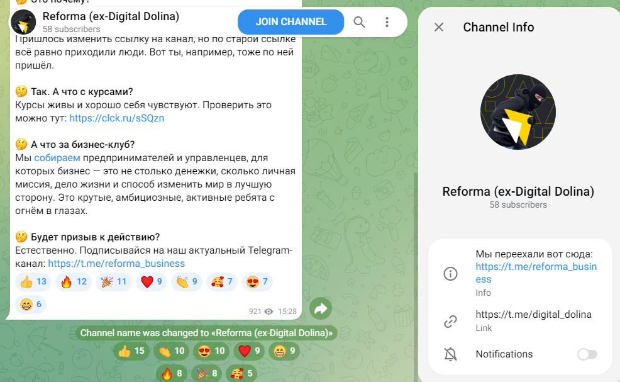Follow the 'собираем' hyperlink
620x382 pixels.
pyautogui.click(x=57, y=157)
